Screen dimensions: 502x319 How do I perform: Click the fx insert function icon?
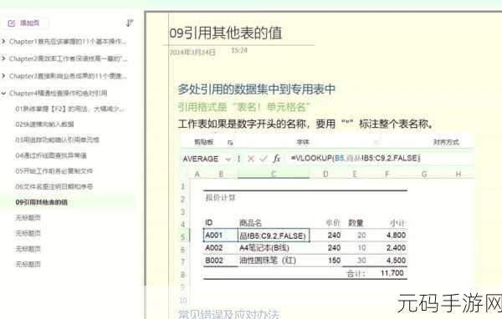[276, 159]
